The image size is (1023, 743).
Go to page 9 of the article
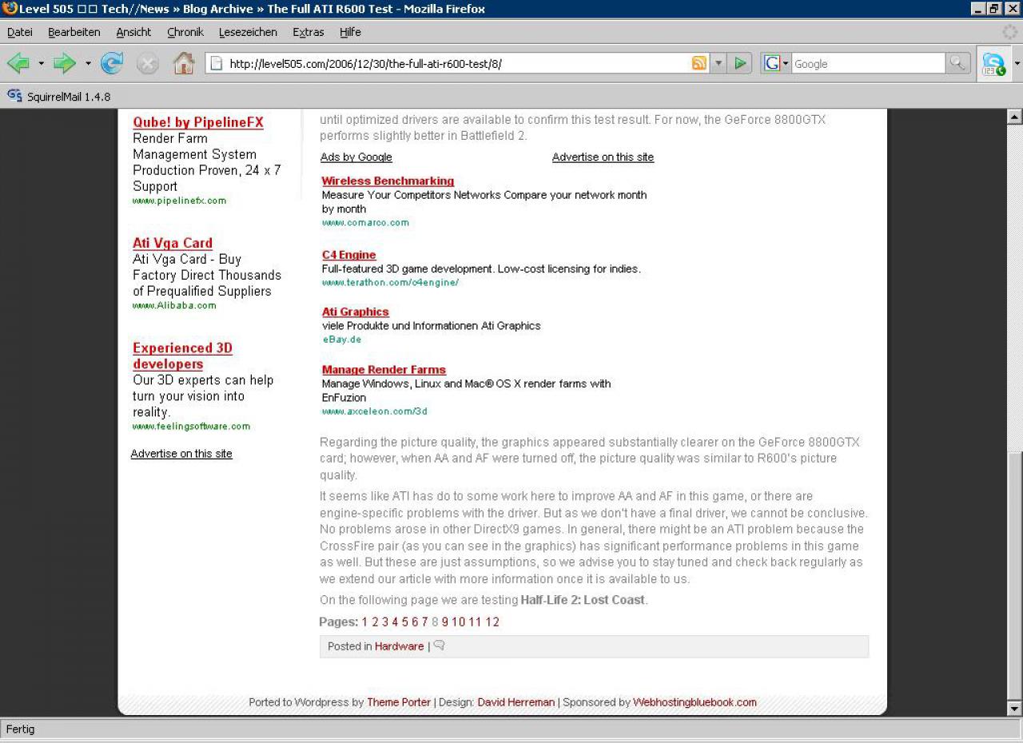(445, 622)
